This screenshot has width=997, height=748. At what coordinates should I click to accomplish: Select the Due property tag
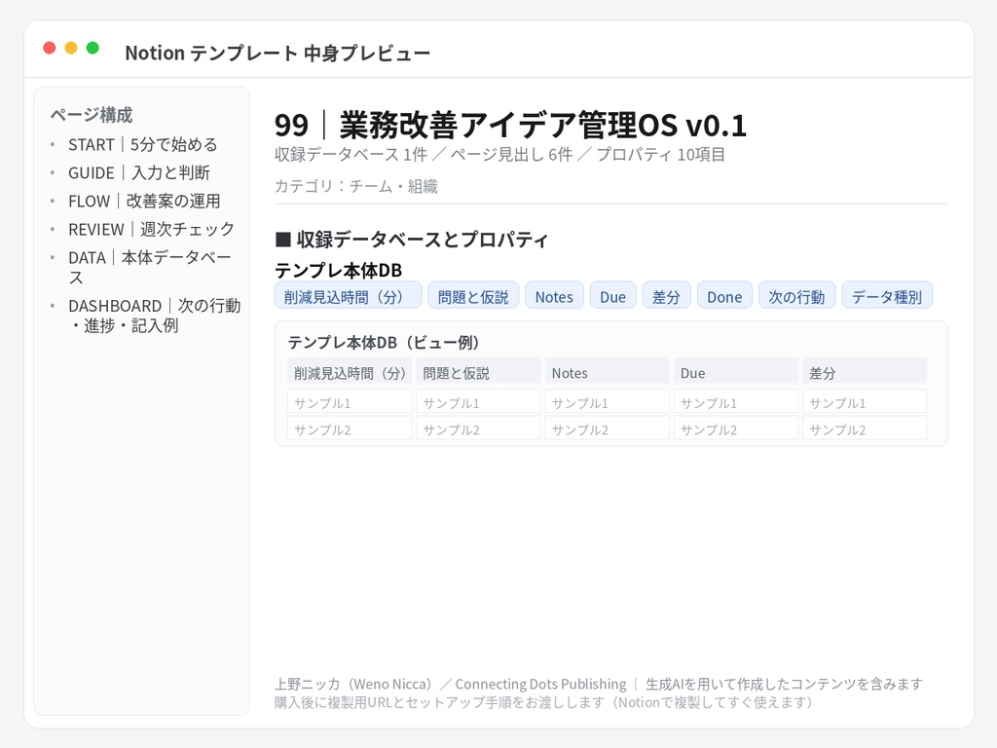pos(613,295)
